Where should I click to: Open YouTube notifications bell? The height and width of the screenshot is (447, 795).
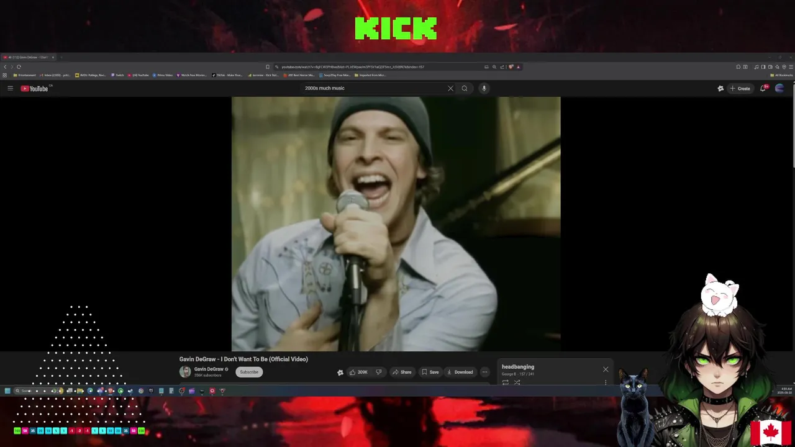[x=763, y=88]
